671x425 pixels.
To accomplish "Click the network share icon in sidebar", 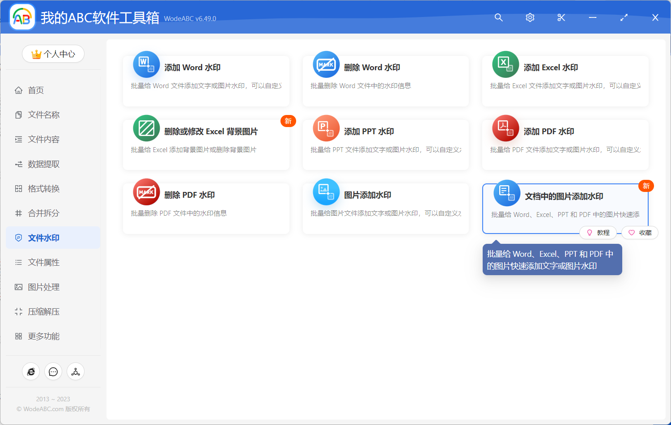I will point(76,372).
